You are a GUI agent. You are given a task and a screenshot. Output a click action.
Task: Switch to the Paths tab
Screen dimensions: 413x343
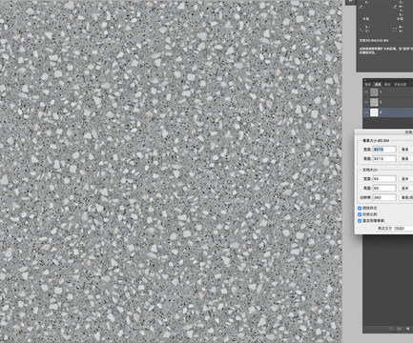click(x=387, y=85)
